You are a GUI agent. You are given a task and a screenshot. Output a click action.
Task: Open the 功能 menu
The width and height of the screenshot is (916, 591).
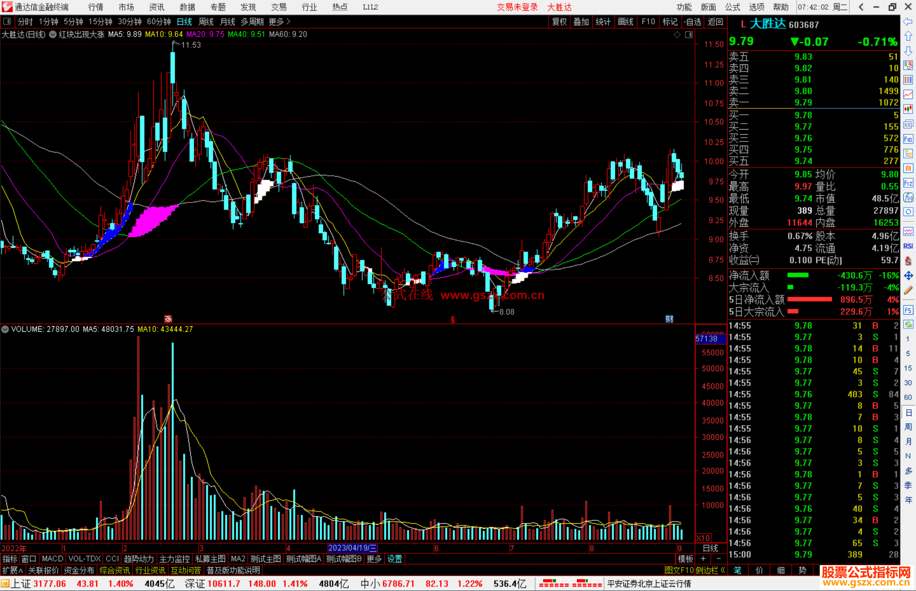tap(684, 7)
